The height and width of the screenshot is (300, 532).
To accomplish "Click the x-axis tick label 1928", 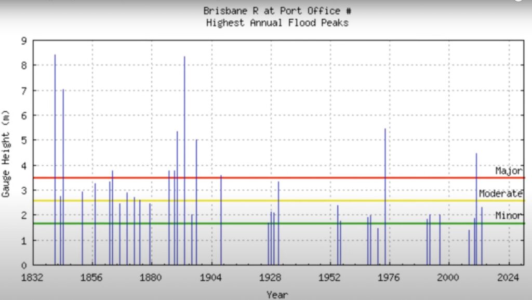I will click(x=270, y=278).
